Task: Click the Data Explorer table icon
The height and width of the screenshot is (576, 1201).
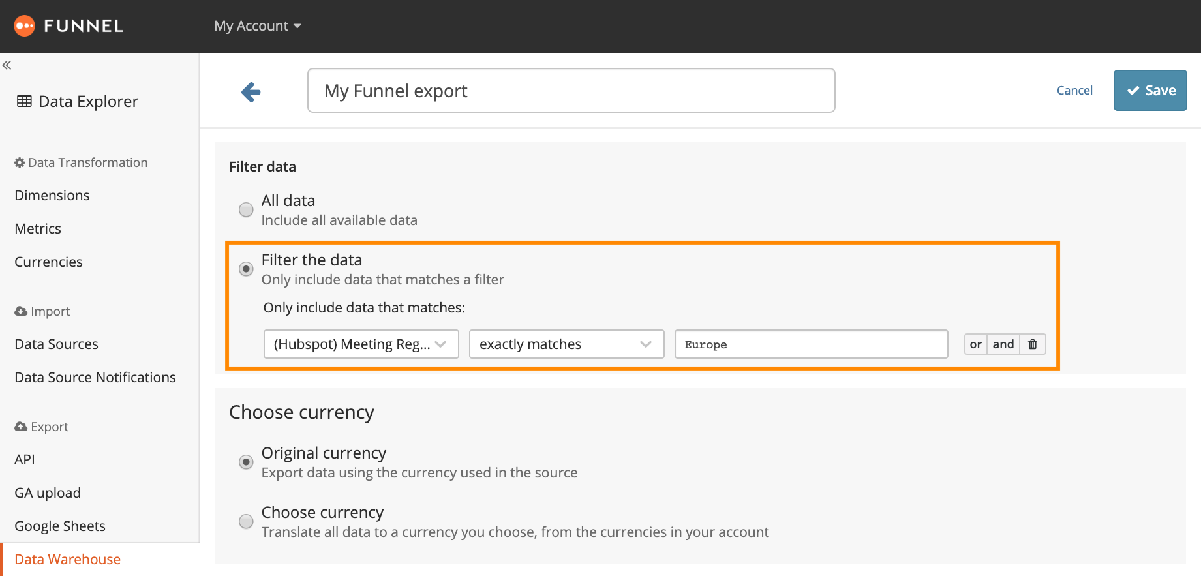Action: [24, 101]
